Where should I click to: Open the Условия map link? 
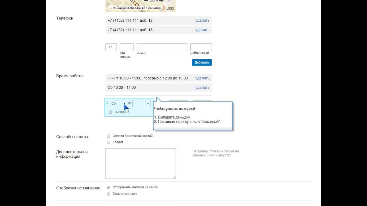pyautogui.click(x=154, y=8)
